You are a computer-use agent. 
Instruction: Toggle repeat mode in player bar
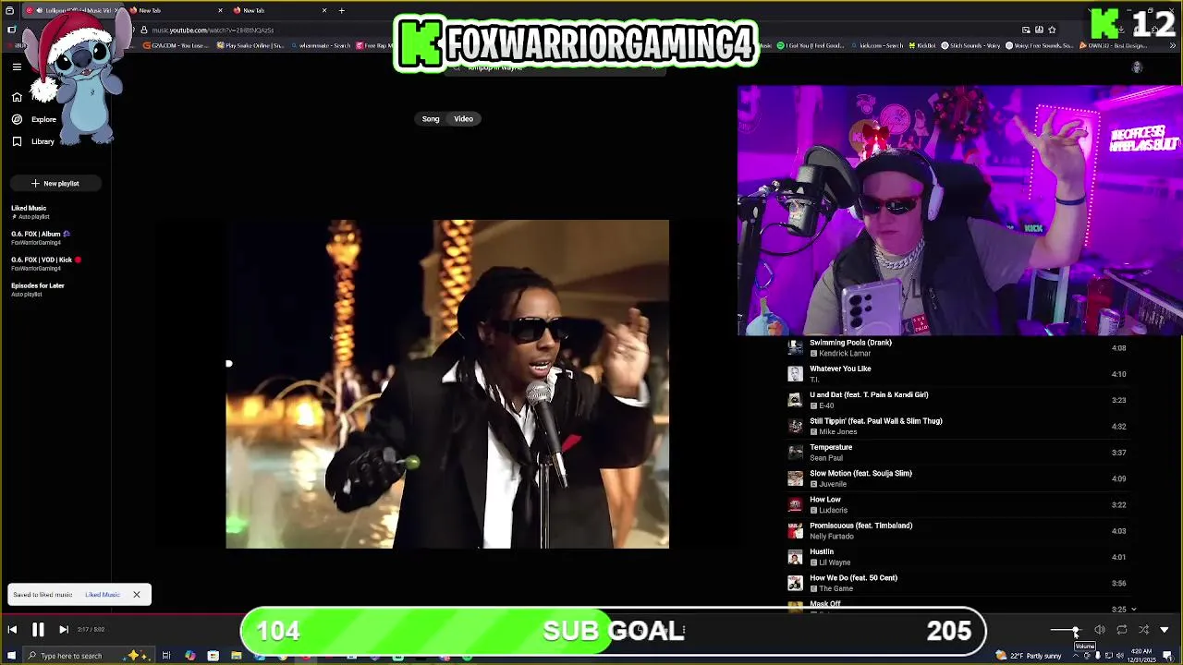coord(1121,630)
